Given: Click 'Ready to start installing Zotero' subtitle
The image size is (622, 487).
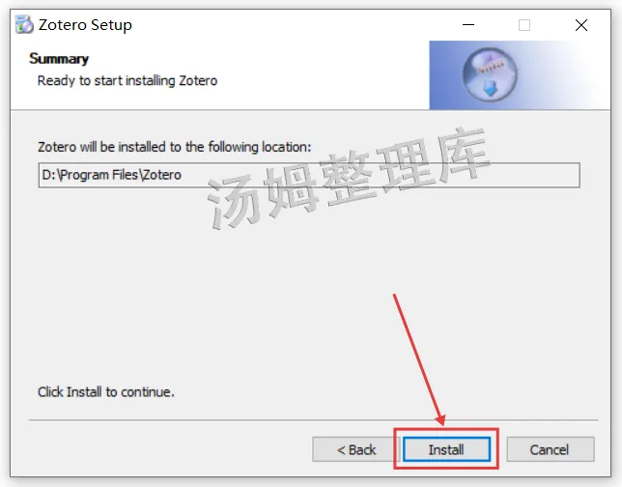Looking at the screenshot, I should click(127, 80).
